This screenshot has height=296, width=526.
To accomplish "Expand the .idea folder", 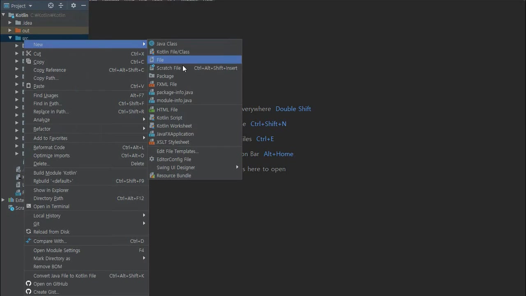I will (10, 23).
